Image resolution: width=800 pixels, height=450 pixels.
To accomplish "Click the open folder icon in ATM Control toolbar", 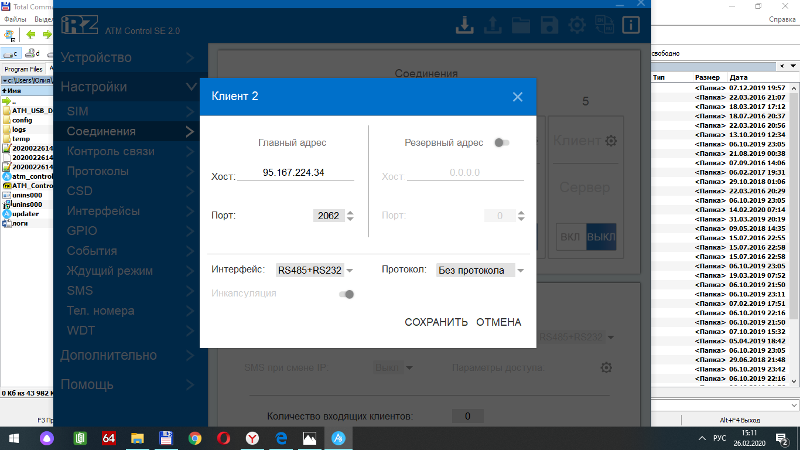I will [521, 25].
